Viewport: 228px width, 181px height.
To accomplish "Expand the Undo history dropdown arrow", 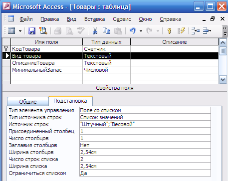I will coord(141,31).
